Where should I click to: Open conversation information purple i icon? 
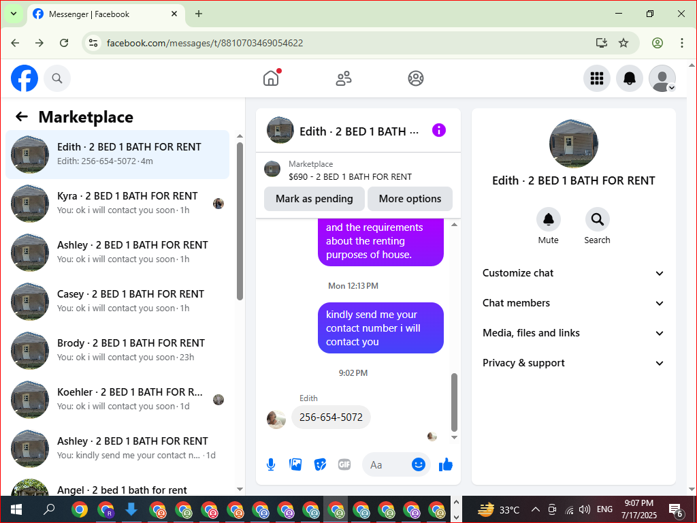(x=439, y=130)
